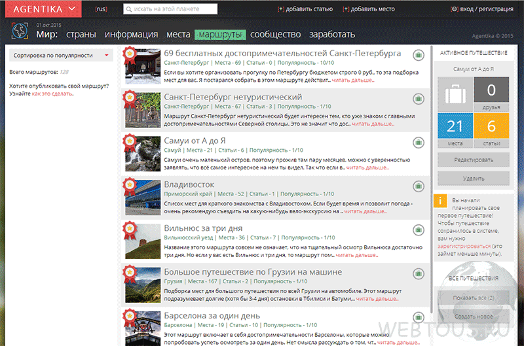
Task: Open the AGENTIKA logo dropdown
Action: 43,9
